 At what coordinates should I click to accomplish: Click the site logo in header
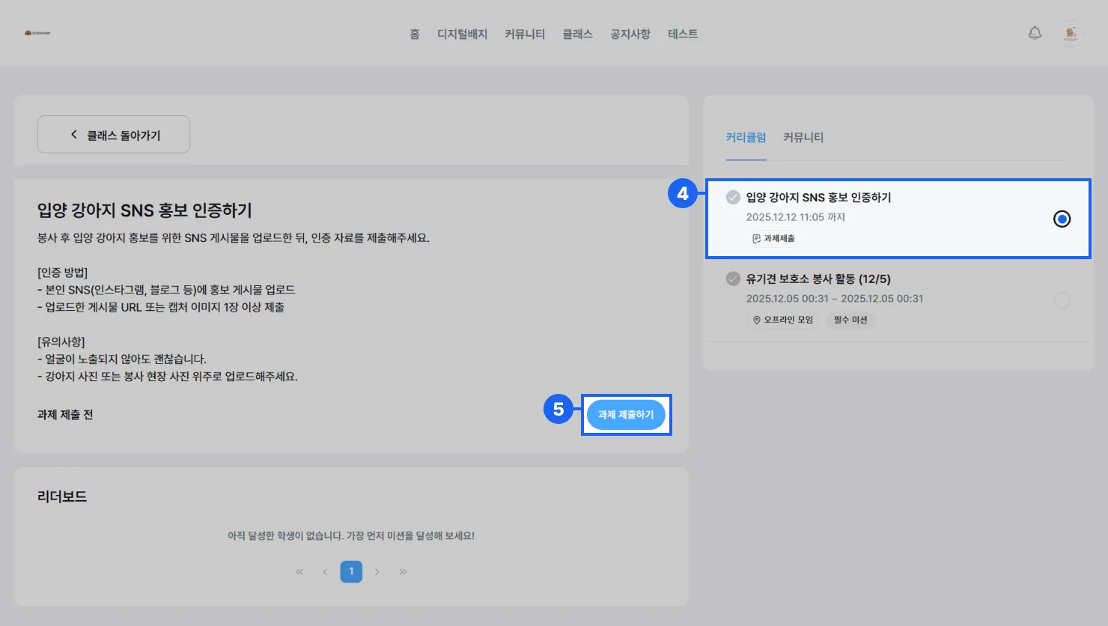click(x=37, y=33)
